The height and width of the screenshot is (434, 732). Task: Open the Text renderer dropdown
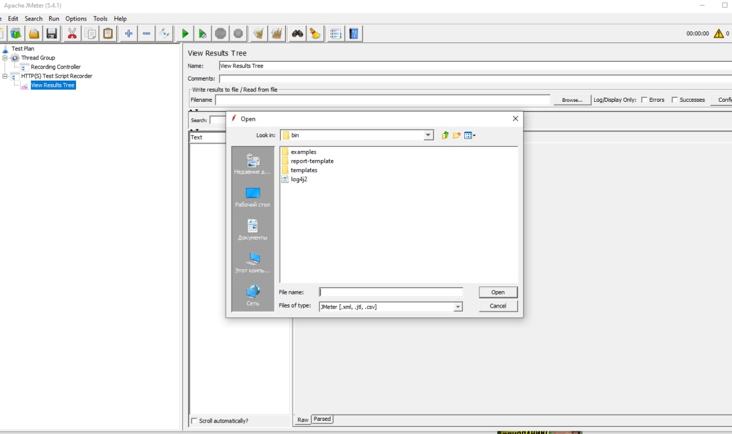[208, 137]
